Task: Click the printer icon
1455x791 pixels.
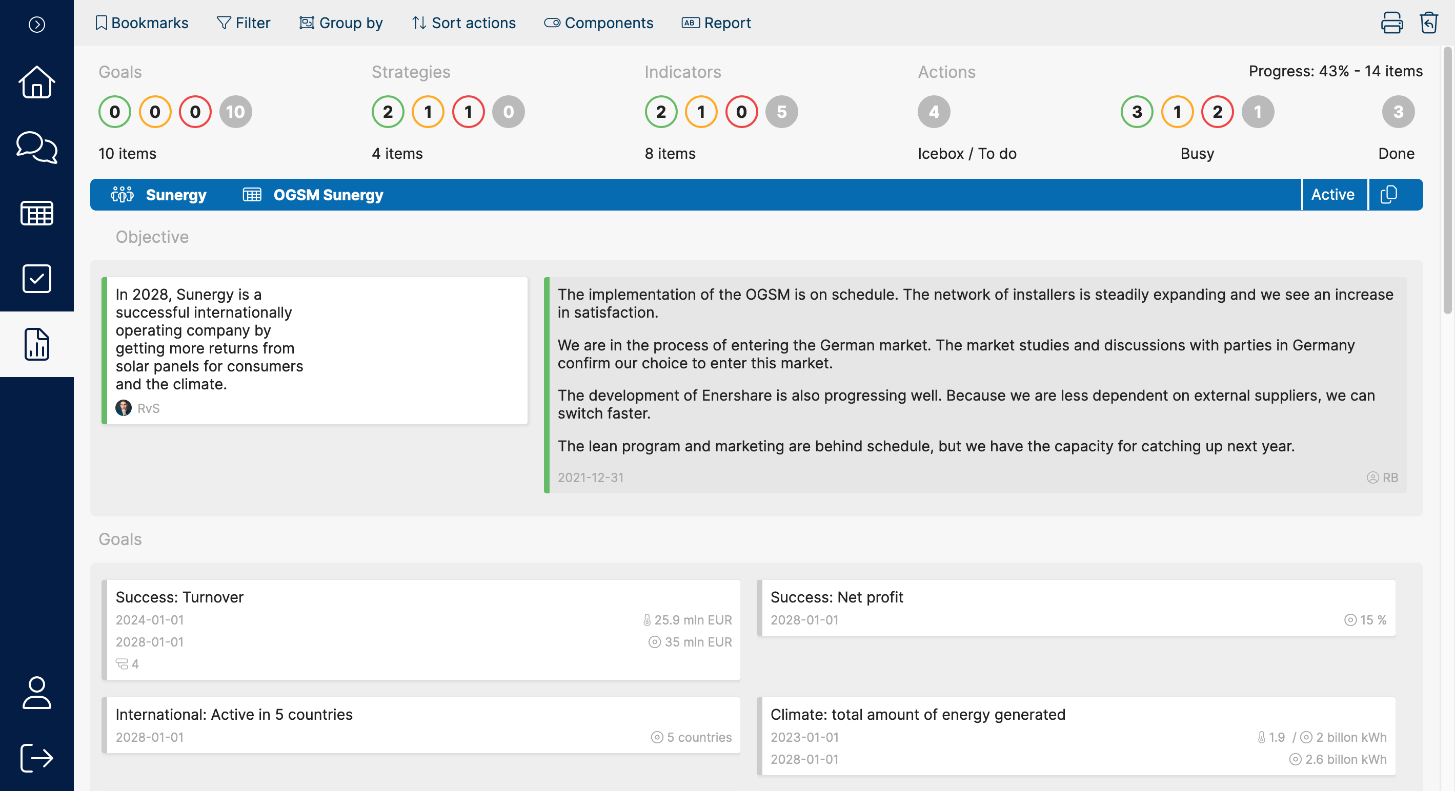Action: (x=1391, y=23)
